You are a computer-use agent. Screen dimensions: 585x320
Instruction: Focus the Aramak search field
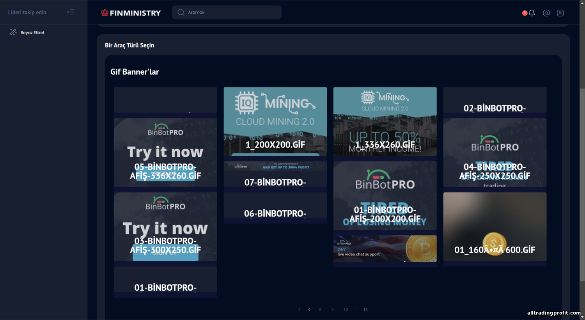pos(227,12)
